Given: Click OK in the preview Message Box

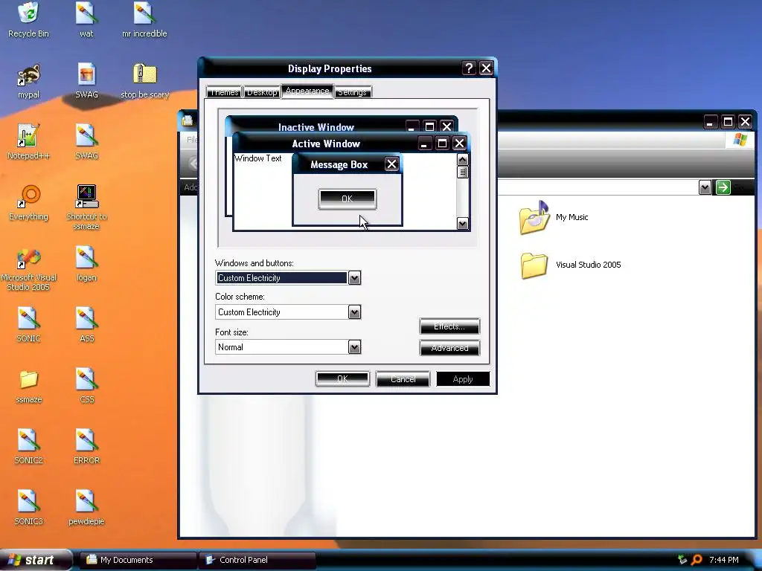Looking at the screenshot, I should [x=347, y=199].
